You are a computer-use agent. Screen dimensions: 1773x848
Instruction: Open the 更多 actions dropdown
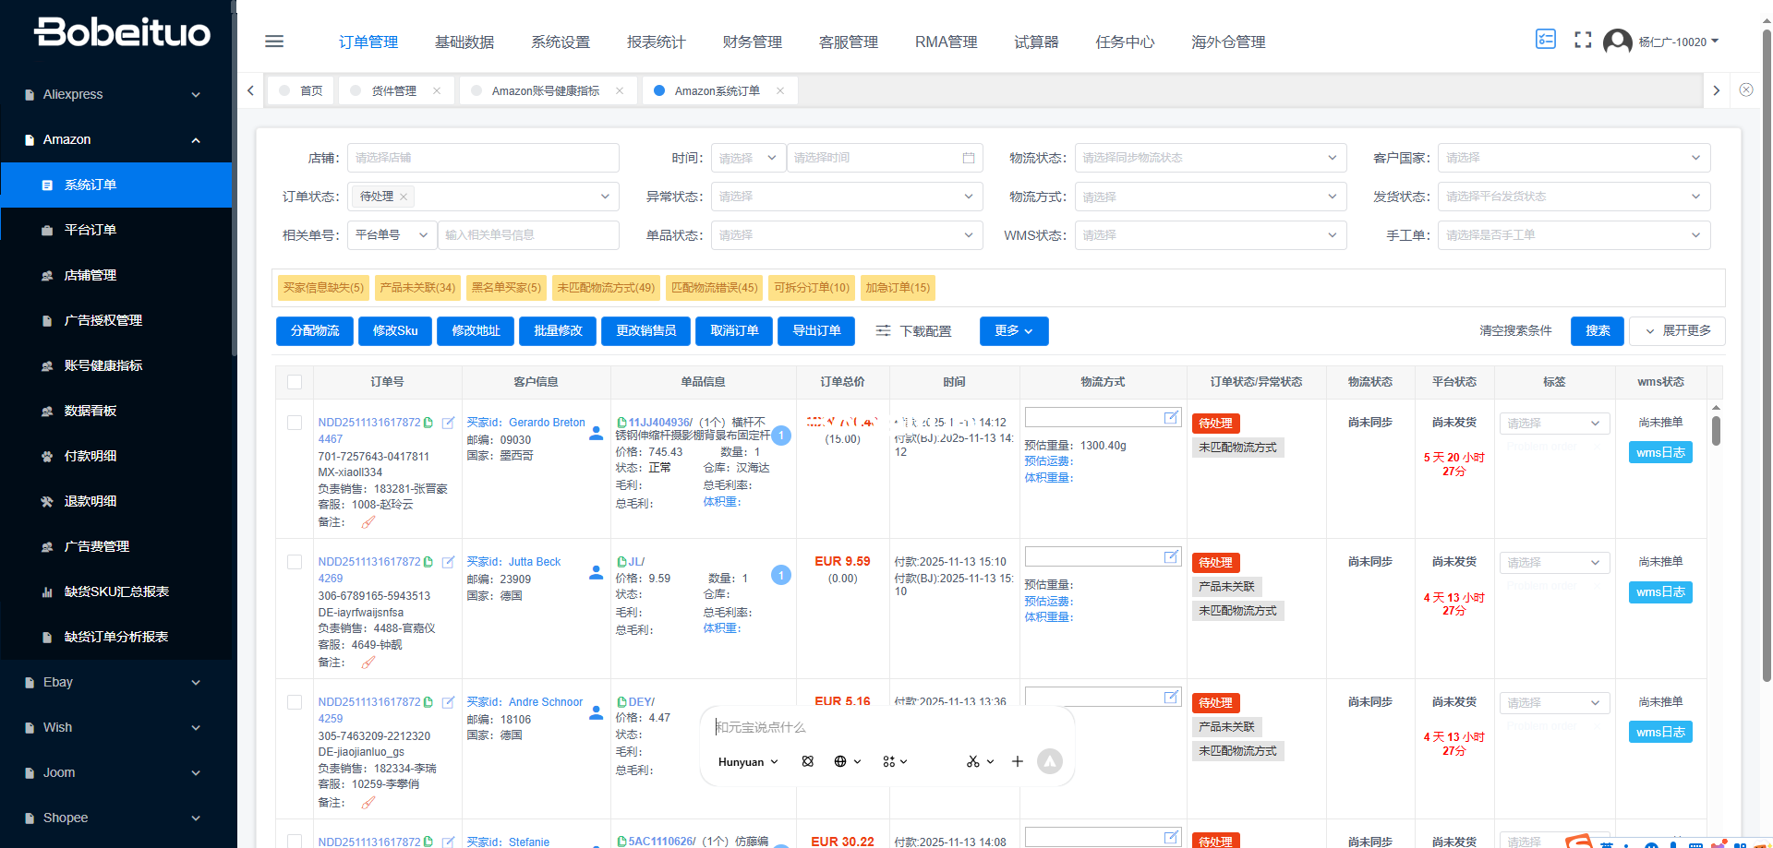coord(1013,330)
